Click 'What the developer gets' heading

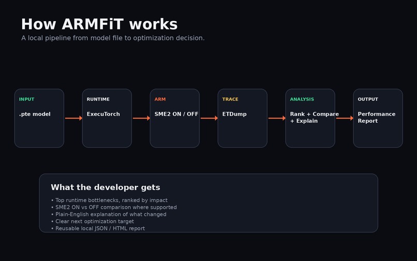(106, 187)
